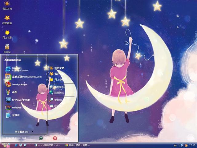The height and width of the screenshot is (148, 197).
Task: Click the Start button on the taskbar
Action: click(x=5, y=145)
